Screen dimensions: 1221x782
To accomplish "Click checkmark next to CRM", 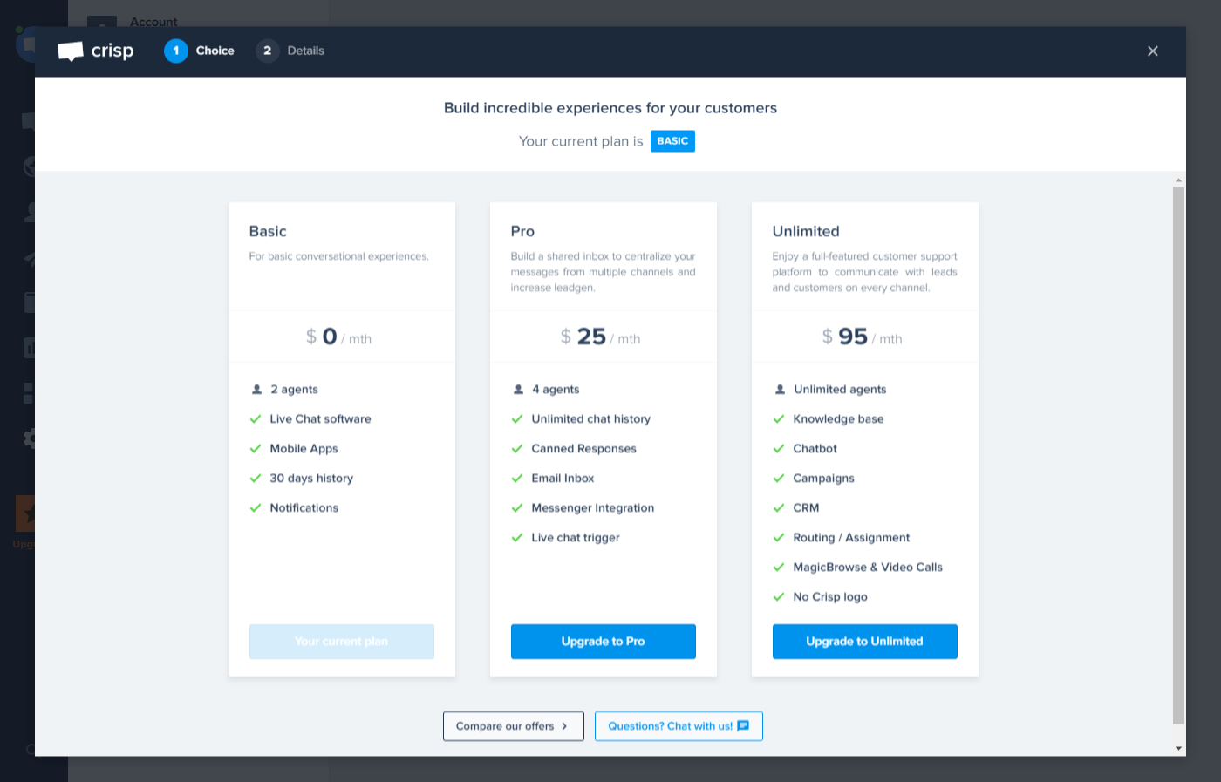I will point(779,508).
